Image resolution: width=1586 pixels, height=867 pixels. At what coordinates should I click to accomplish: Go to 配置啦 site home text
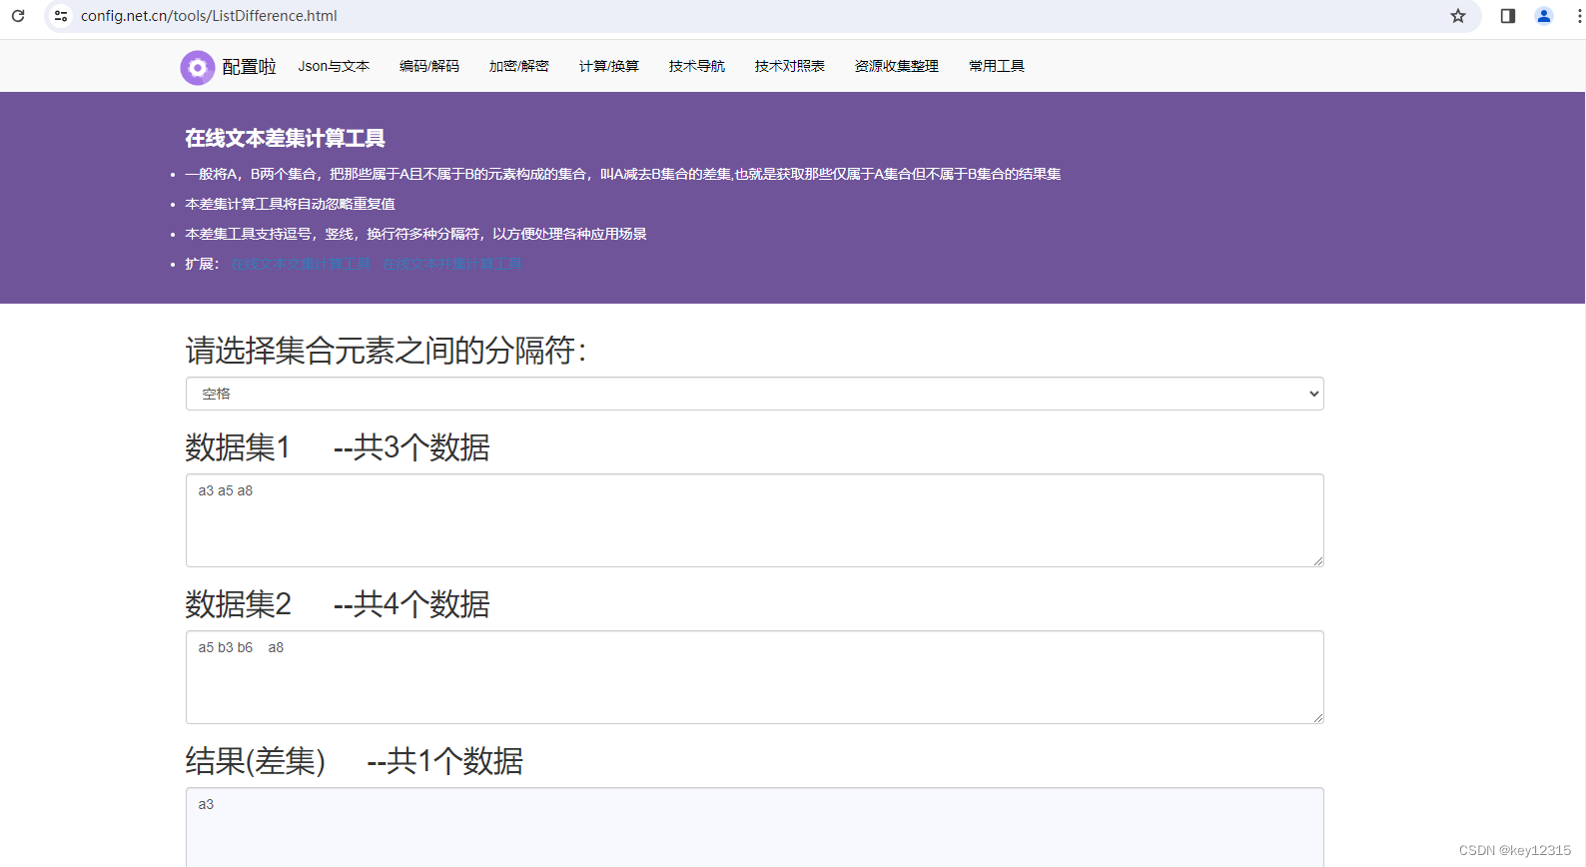[x=249, y=67]
